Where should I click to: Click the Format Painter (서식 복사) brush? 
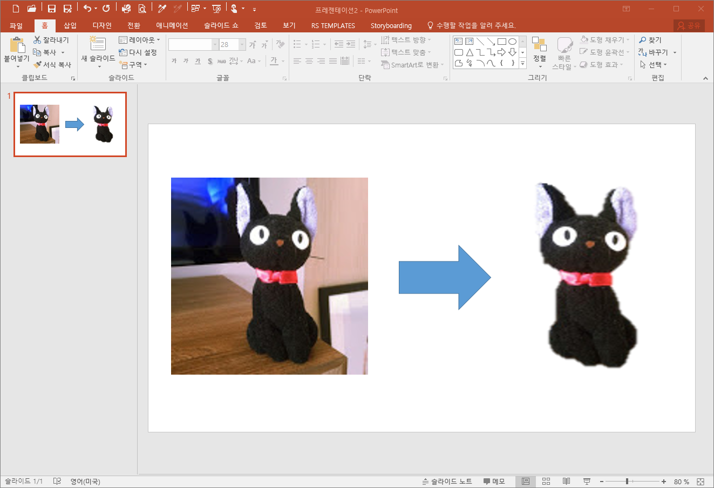point(52,65)
